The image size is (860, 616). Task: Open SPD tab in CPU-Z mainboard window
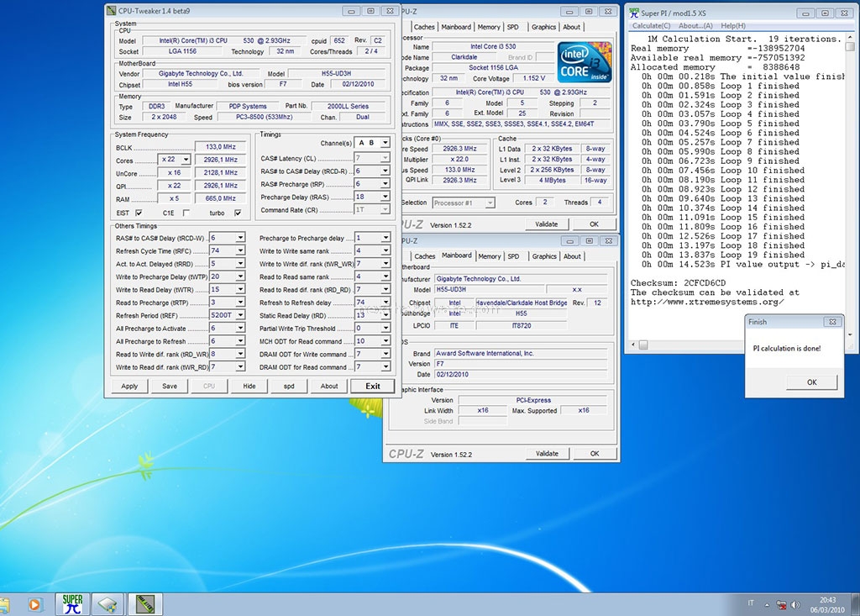point(513,256)
